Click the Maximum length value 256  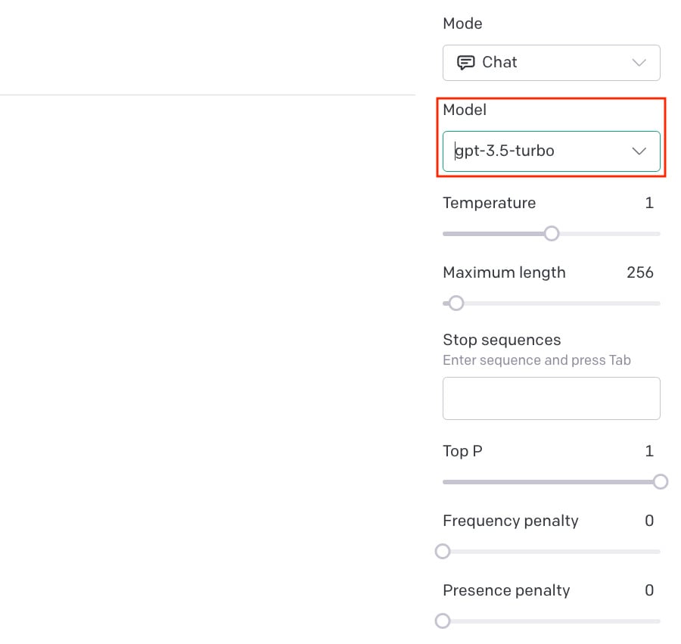[640, 273]
